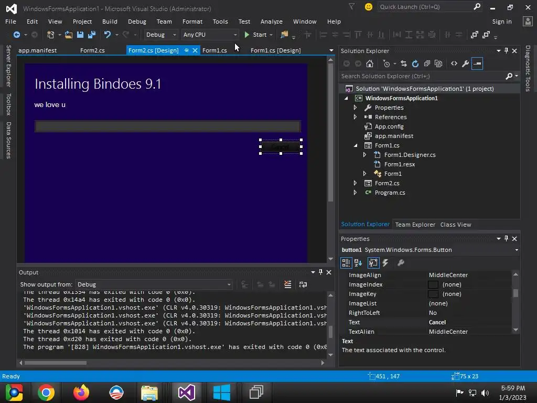Toggle Events lightning view in Properties panel

385,263
